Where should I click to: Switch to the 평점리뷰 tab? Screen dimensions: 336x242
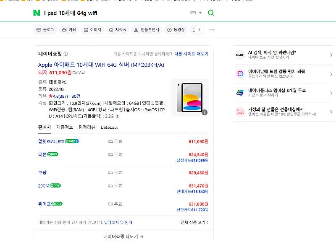click(x=87, y=128)
